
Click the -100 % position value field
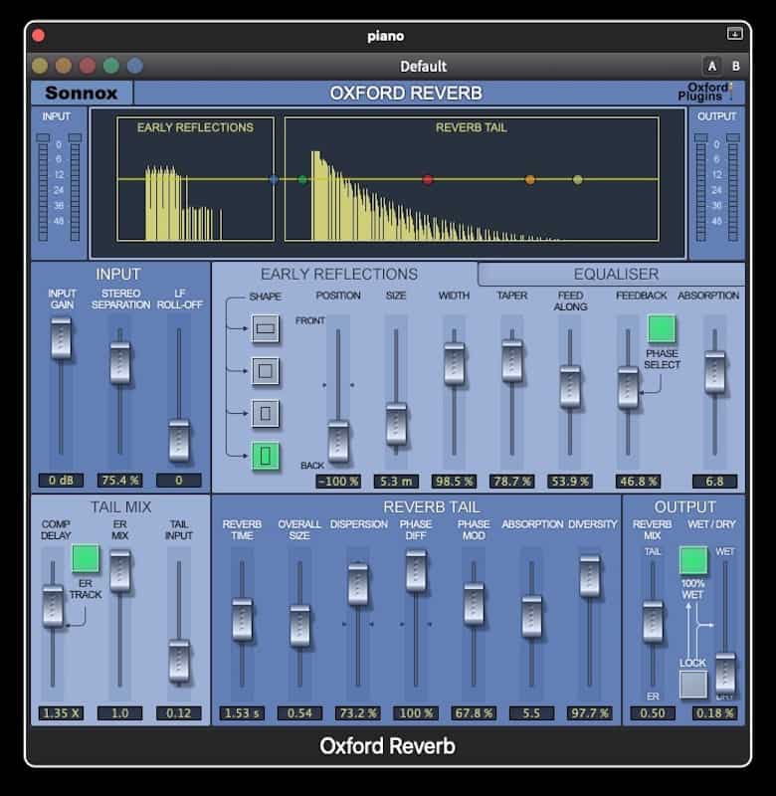338,482
